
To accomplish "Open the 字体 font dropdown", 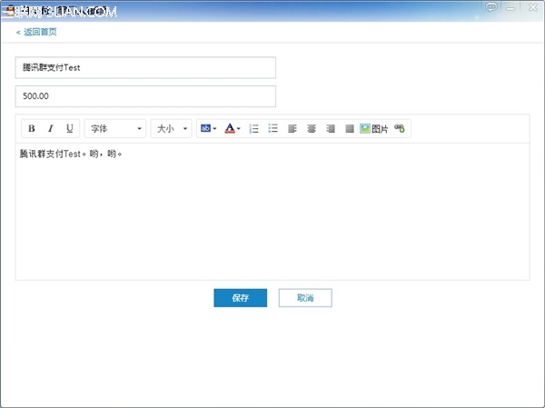I will [x=115, y=129].
